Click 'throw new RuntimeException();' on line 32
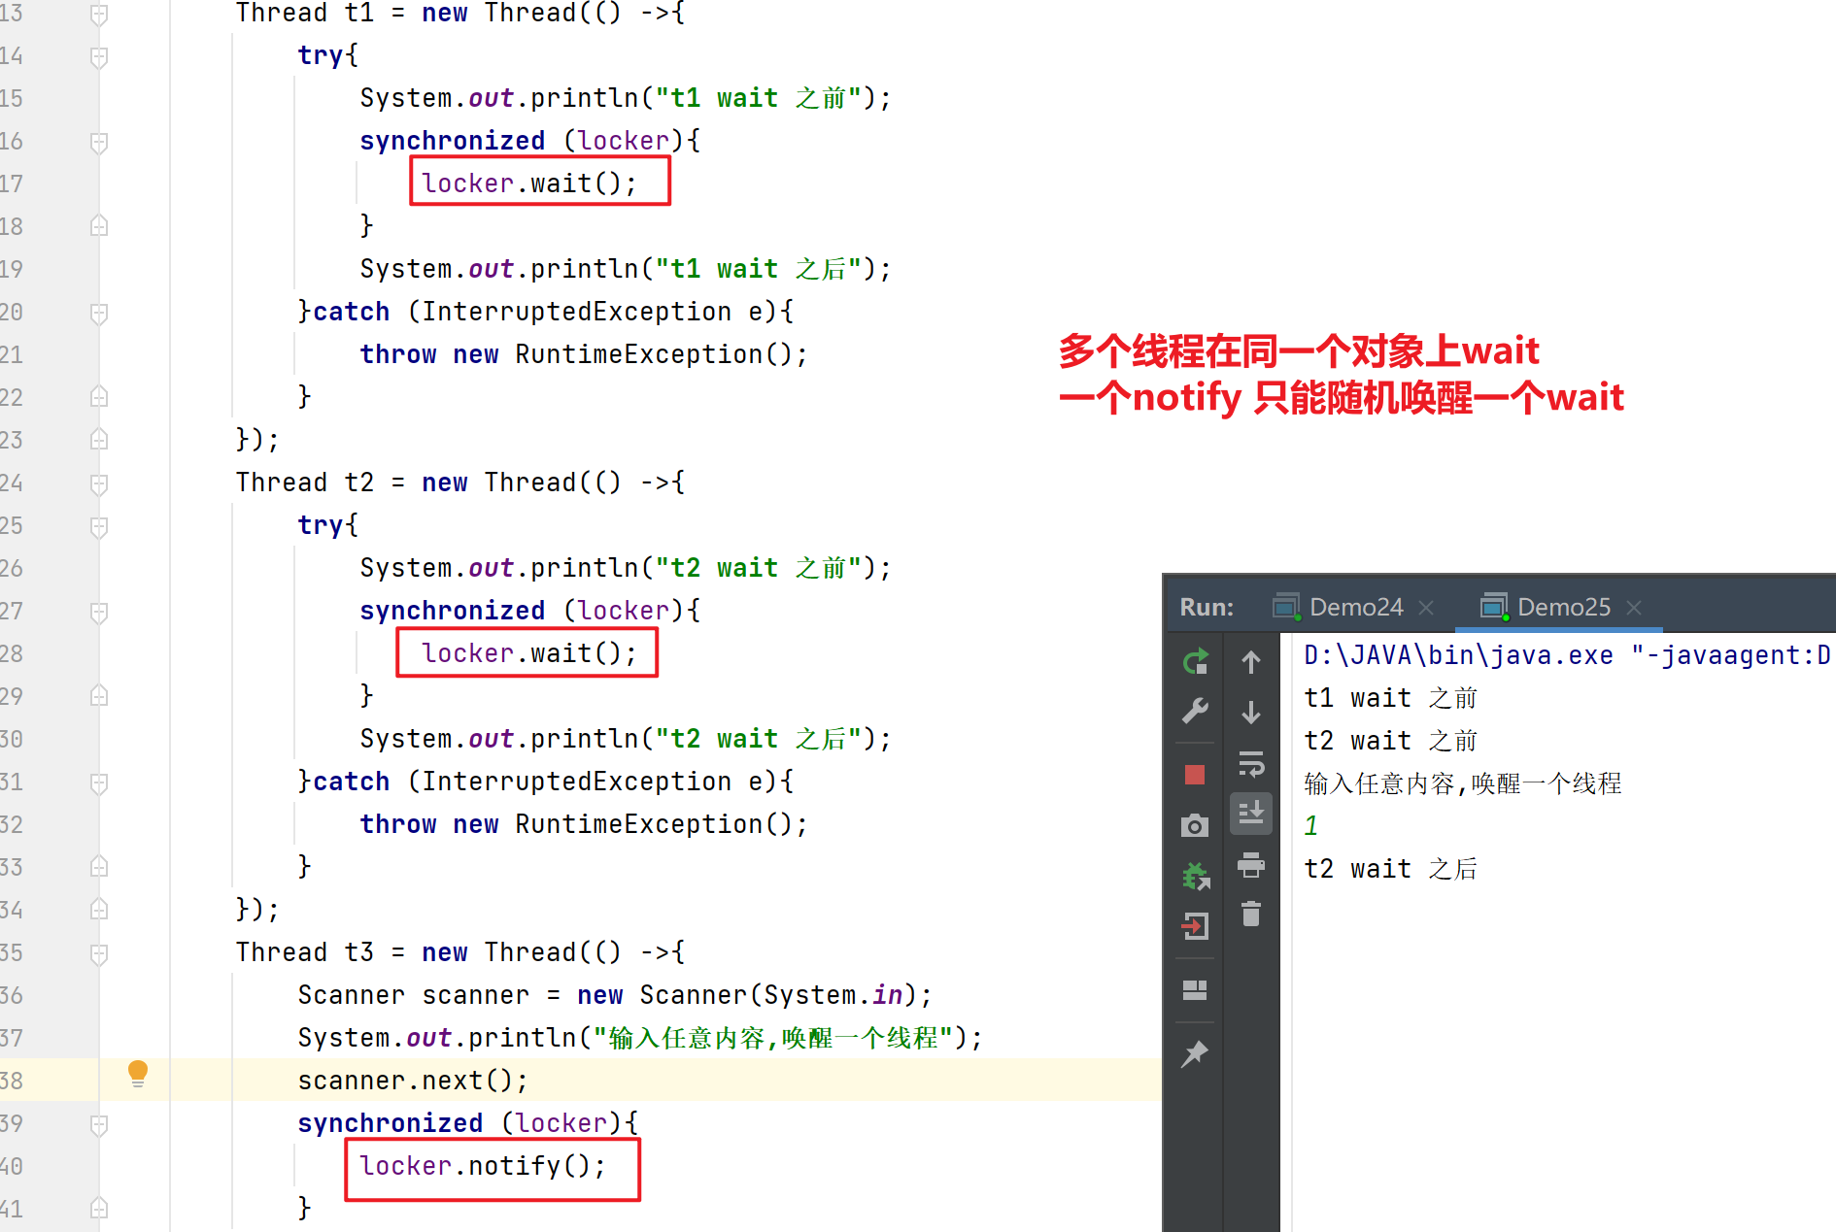 pyautogui.click(x=584, y=824)
